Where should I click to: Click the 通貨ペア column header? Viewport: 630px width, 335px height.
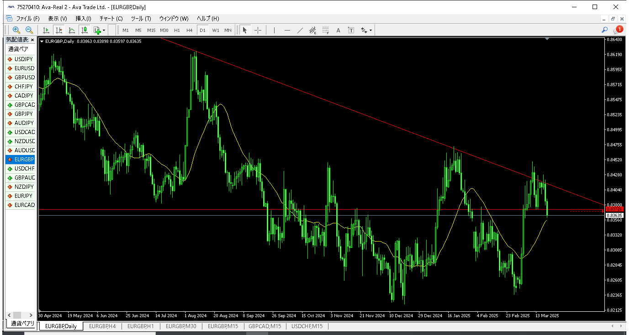[20, 49]
